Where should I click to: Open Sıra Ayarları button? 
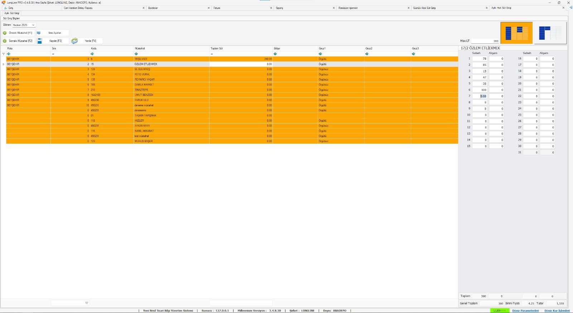[x=52, y=33]
